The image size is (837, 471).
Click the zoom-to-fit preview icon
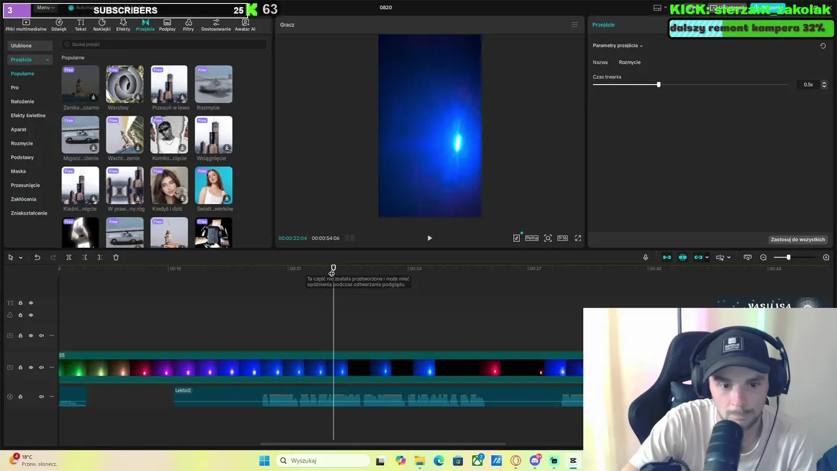point(548,238)
